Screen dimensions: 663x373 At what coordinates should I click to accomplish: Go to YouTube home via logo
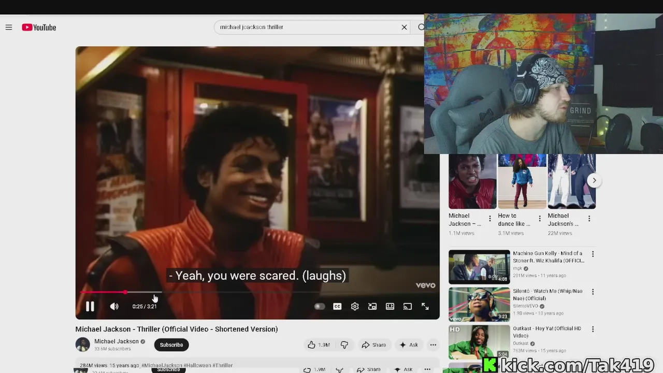click(x=39, y=27)
